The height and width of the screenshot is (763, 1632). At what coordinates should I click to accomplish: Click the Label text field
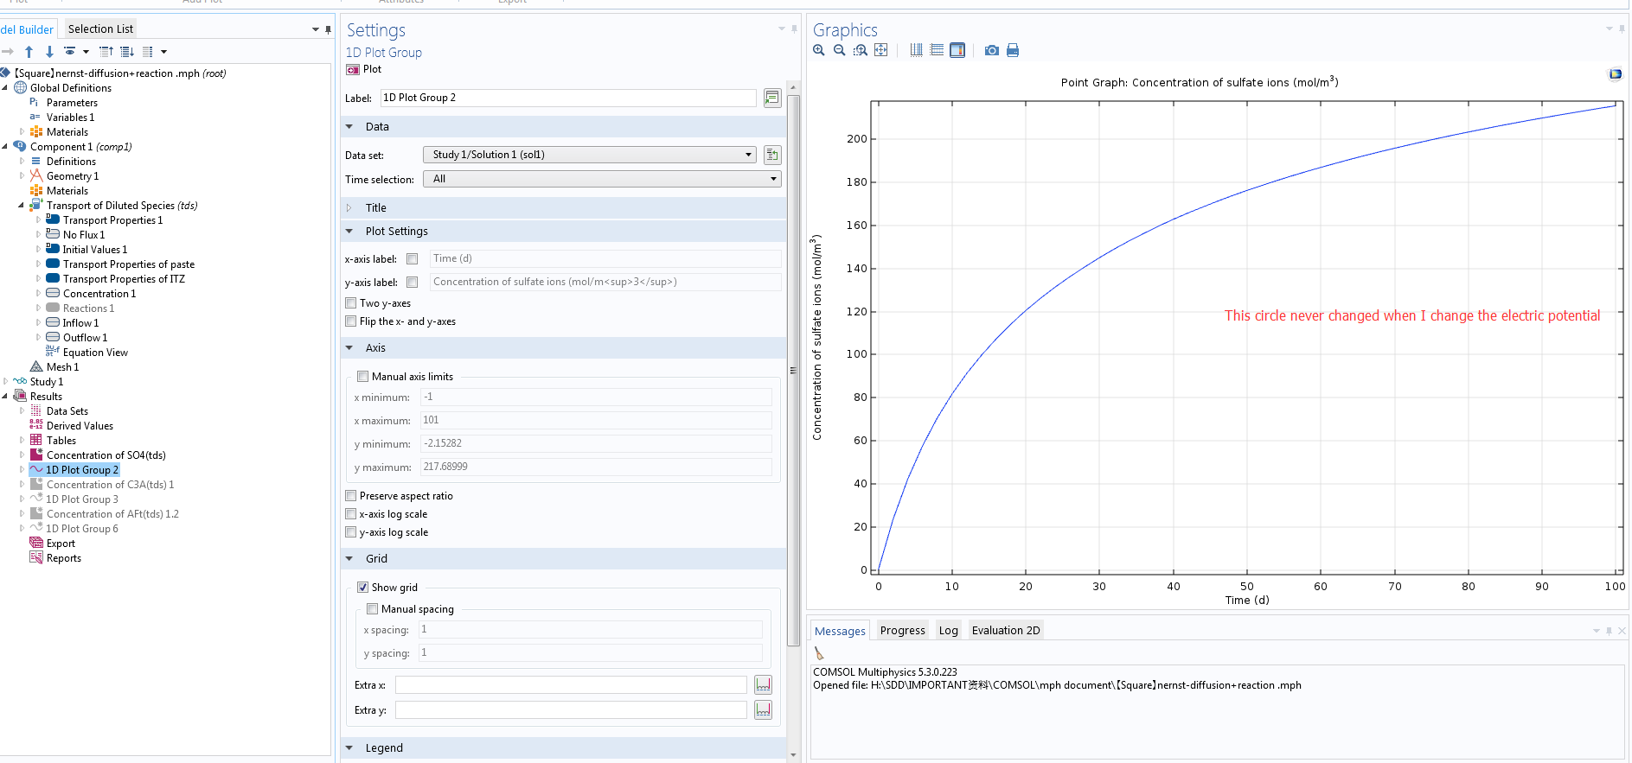point(567,98)
